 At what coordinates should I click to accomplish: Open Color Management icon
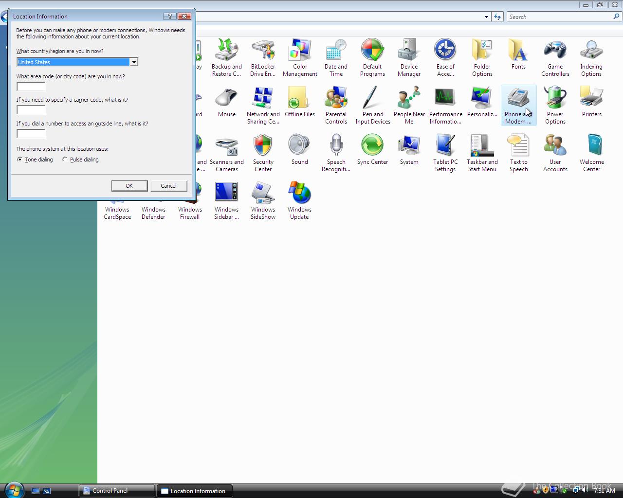[x=300, y=57]
